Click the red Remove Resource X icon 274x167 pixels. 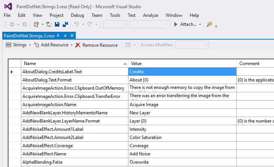pyautogui.click(x=78, y=45)
